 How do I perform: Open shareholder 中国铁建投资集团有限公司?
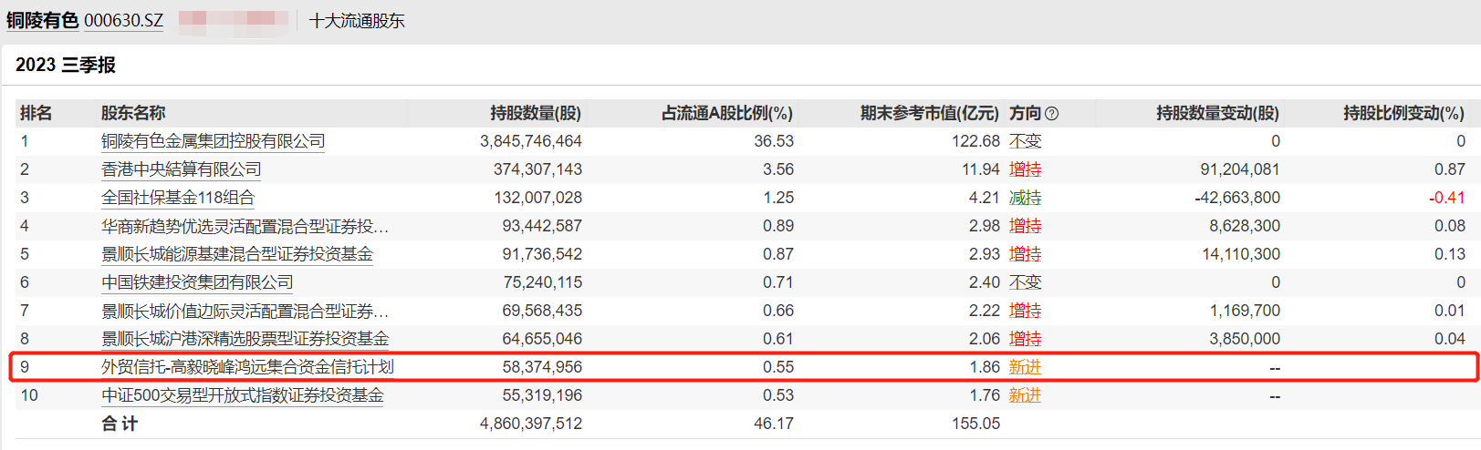[197, 282]
